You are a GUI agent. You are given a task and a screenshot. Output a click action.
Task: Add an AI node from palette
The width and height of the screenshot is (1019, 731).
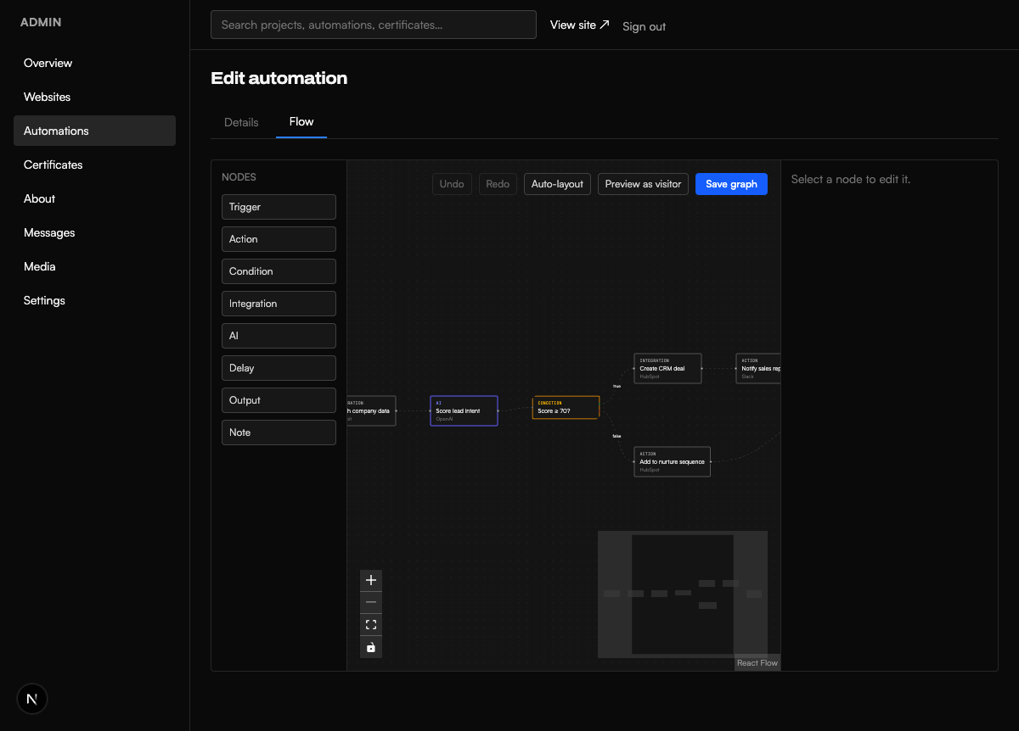[279, 336]
